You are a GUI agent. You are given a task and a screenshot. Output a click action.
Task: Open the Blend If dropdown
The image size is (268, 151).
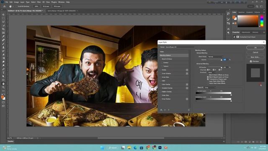click(210, 88)
